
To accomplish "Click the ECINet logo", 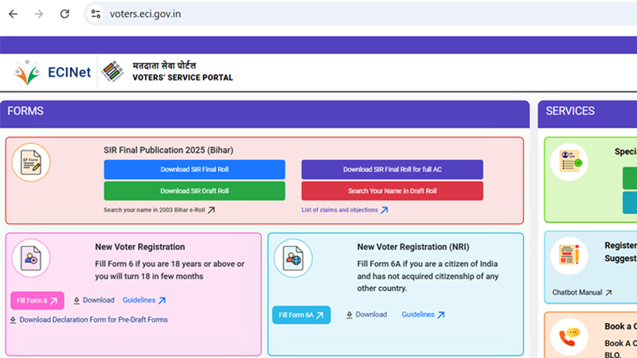I will [x=52, y=73].
